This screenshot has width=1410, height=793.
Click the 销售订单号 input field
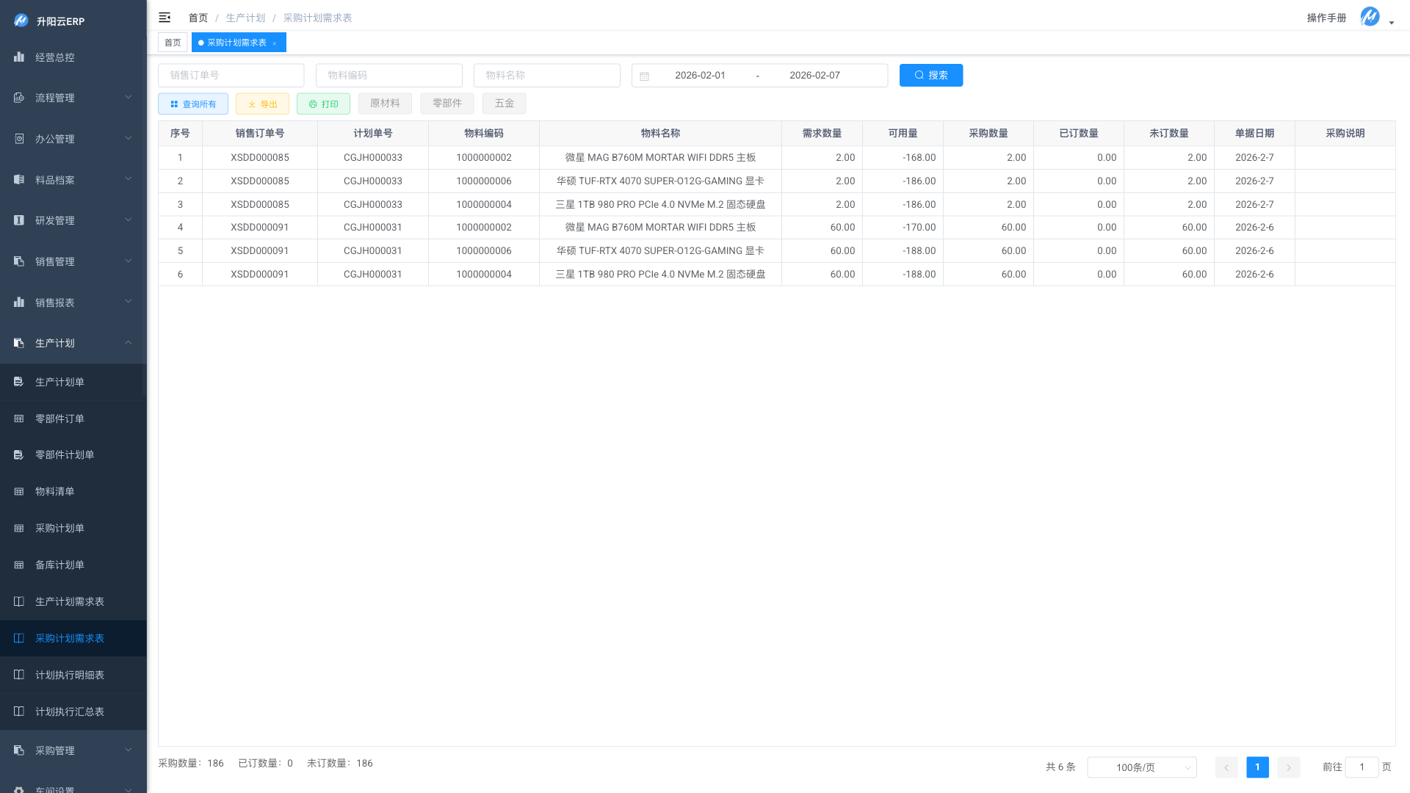tap(231, 75)
